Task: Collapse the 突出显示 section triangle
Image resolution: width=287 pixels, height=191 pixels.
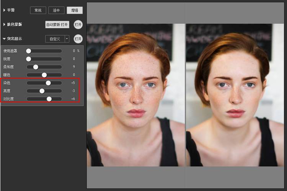Action: coord(4,39)
